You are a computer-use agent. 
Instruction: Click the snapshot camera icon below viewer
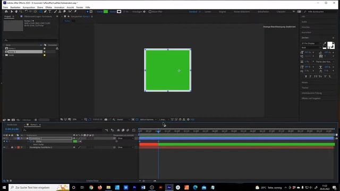[x=106, y=119]
